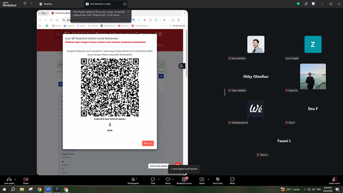
Task: Click the QR code image
Action: click(110, 87)
